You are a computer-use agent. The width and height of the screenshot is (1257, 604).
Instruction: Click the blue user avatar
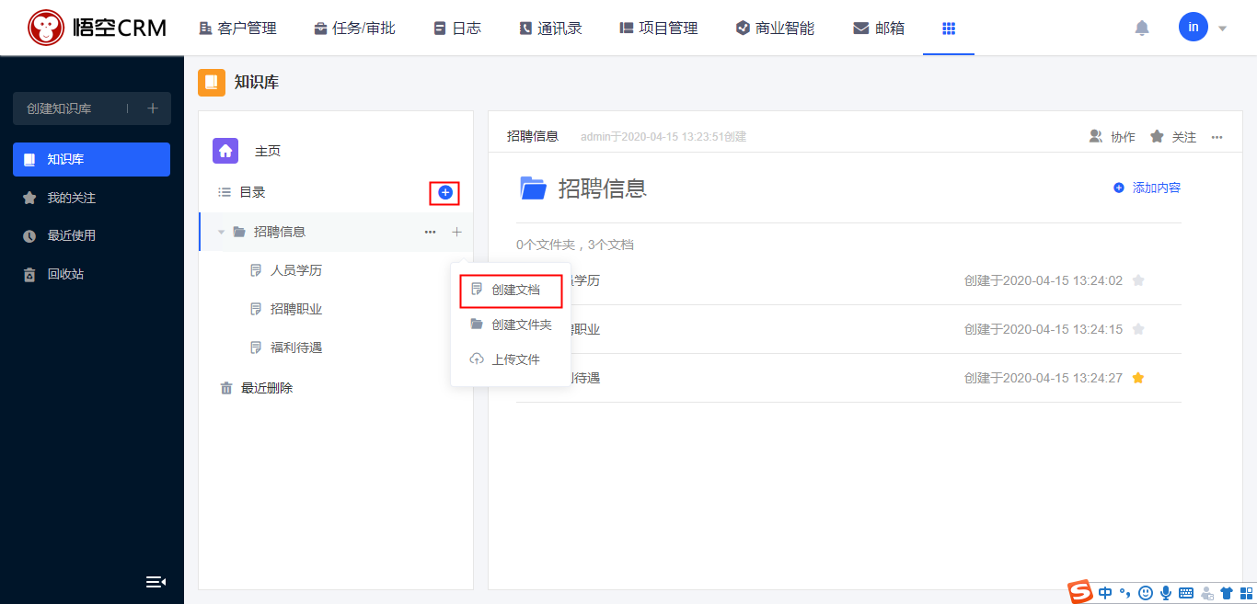1194,27
